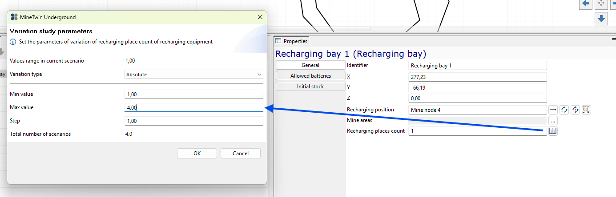Click the Values range value 1,00
Screen dimensions: 616x197
130,61
